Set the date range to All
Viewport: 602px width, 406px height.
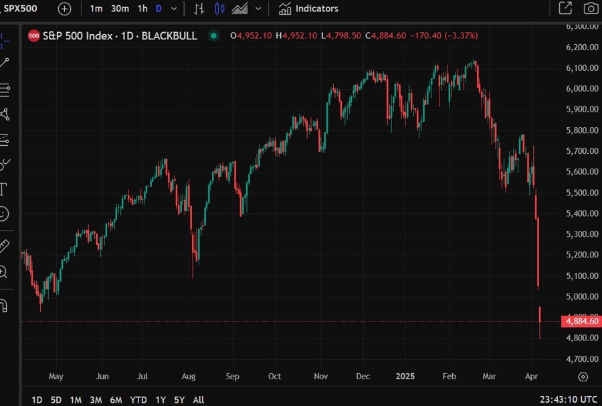(199, 400)
